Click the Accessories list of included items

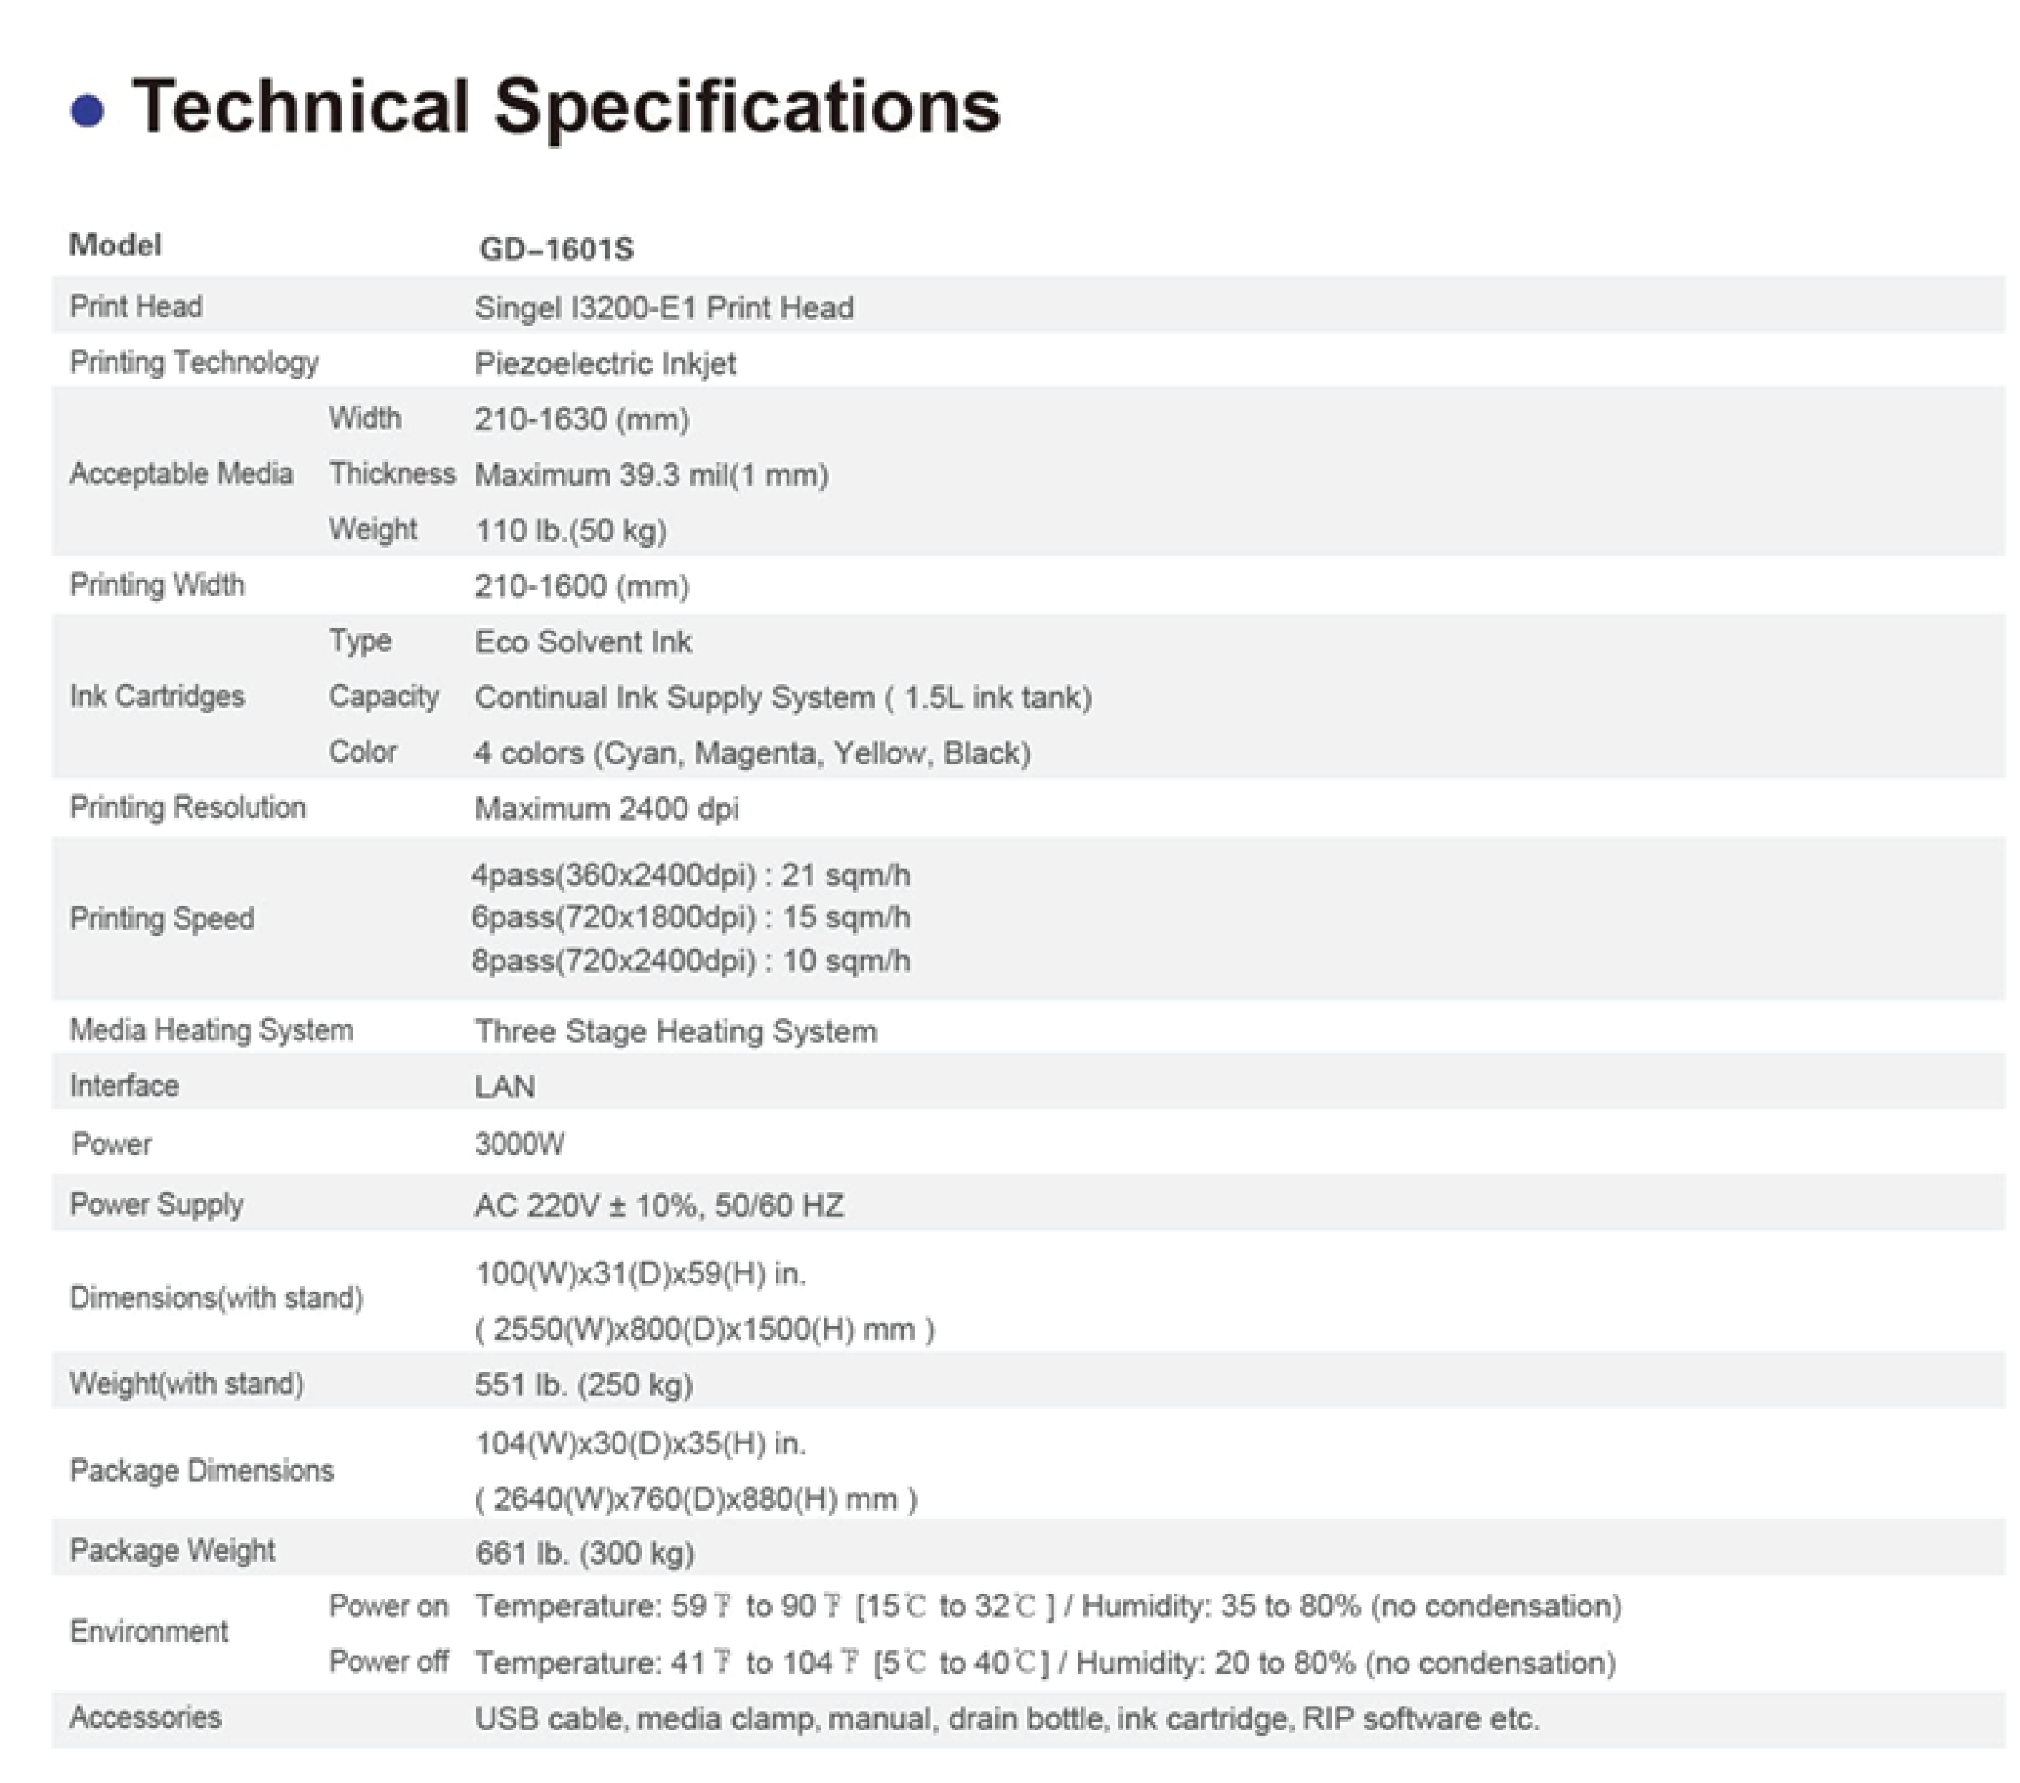pyautogui.click(x=1006, y=1719)
